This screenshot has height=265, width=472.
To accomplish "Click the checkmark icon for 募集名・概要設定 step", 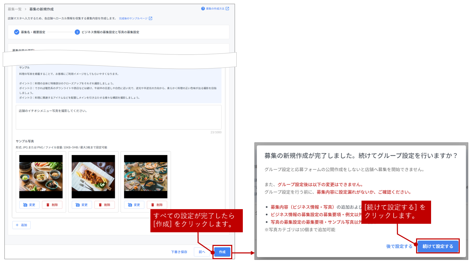I will [x=16, y=32].
